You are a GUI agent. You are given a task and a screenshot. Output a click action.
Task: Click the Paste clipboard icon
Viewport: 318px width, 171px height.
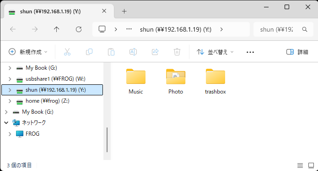click(111, 52)
